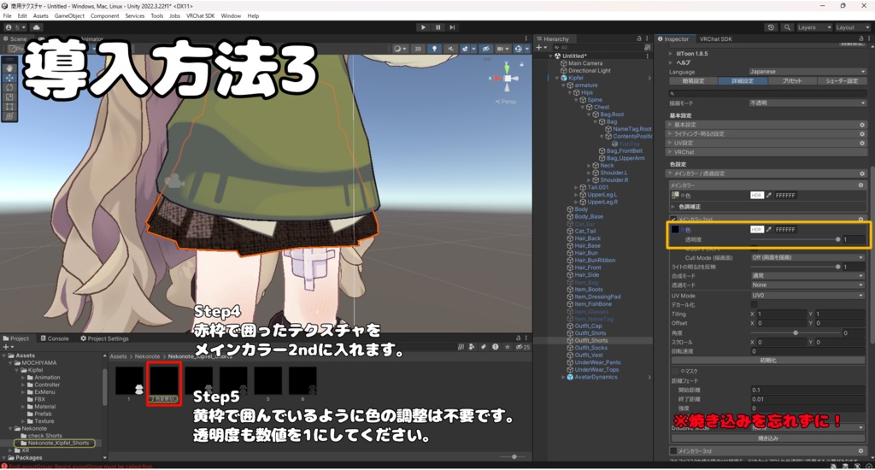Toggle the デカール化 checkbox

pos(754,305)
